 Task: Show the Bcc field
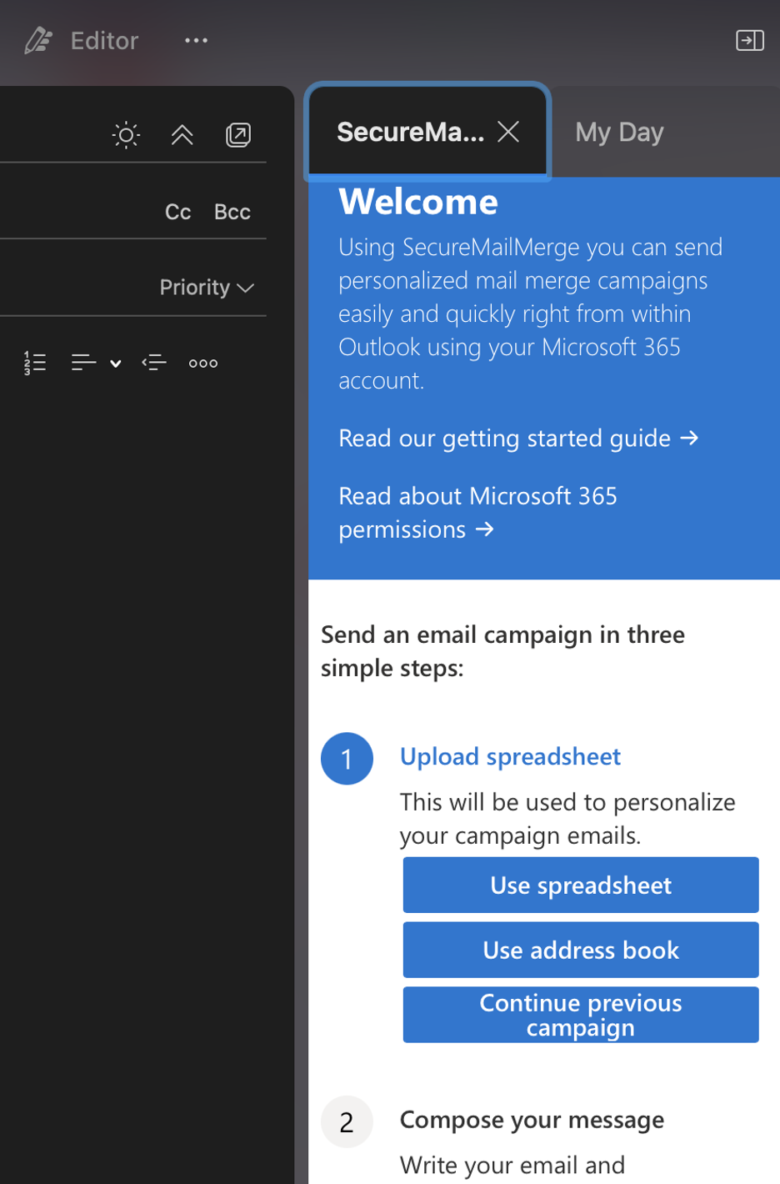coord(232,212)
